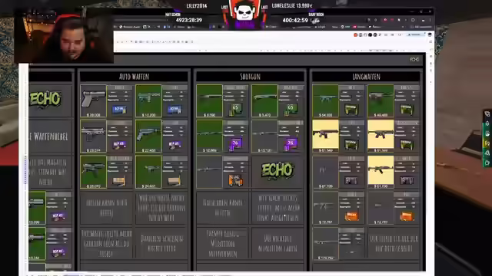Select the long sniper rifle in Langwaffen's bottom row
The height and width of the screenshot is (276, 492).
pos(325,244)
